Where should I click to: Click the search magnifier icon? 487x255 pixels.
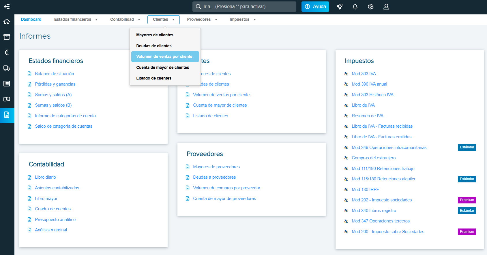pyautogui.click(x=198, y=7)
